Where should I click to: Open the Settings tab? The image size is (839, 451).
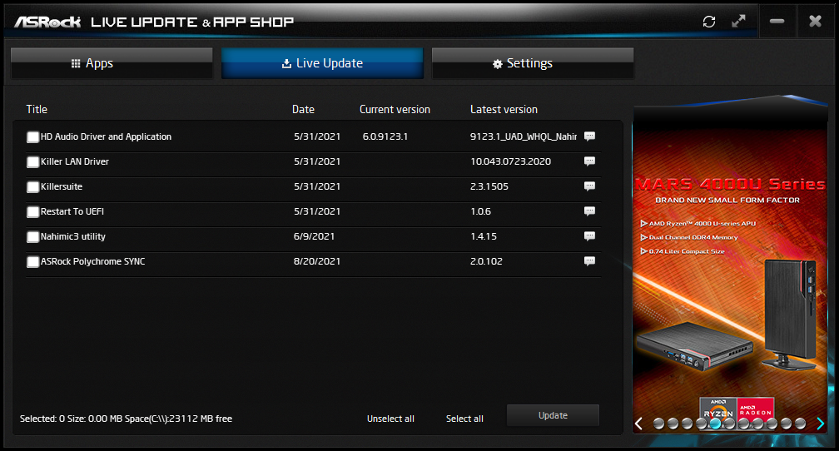[x=533, y=63]
